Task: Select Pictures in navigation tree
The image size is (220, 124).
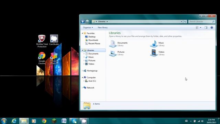Action: [x=92, y=61]
